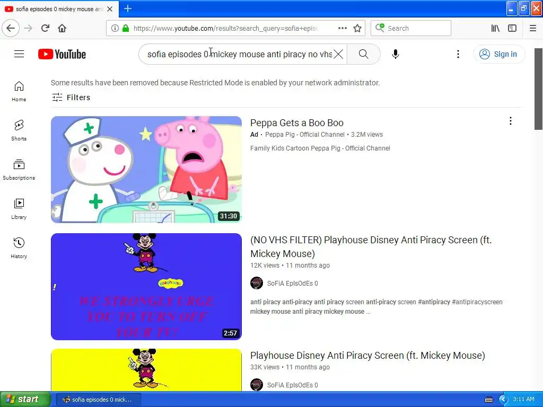Screen dimensions: 543x407
Task: Expand hidden system tray icons arrow
Action: [503, 400]
